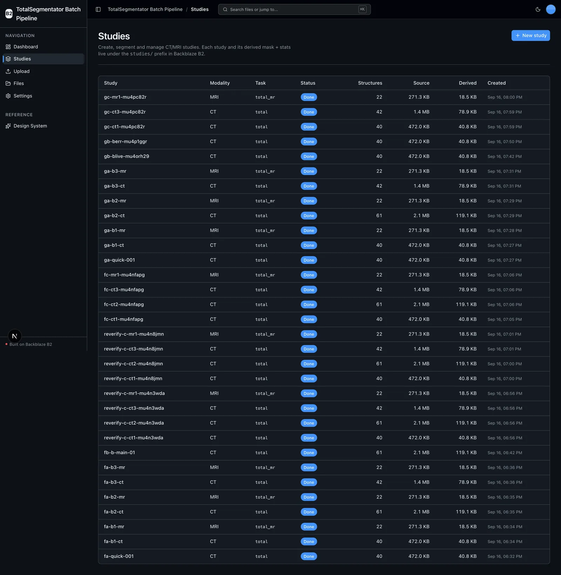Switch theme with the moon icon

[x=538, y=9]
